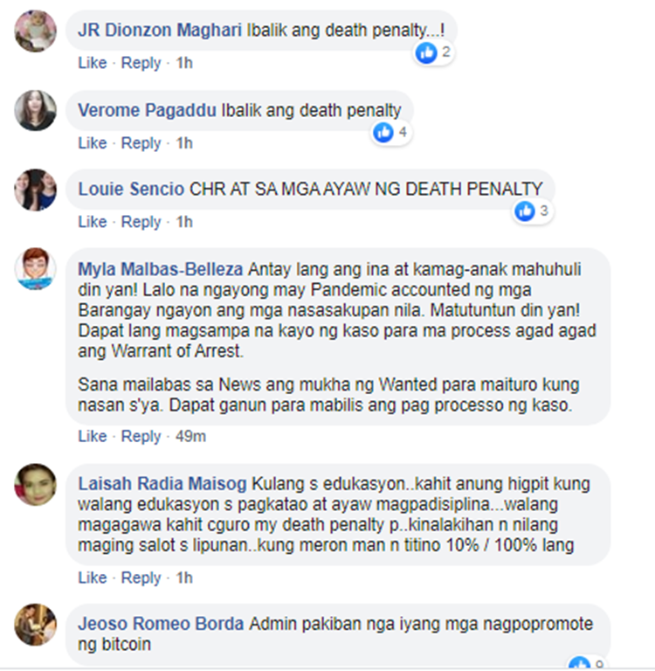Like Louie Sencio's comment

click(x=93, y=222)
